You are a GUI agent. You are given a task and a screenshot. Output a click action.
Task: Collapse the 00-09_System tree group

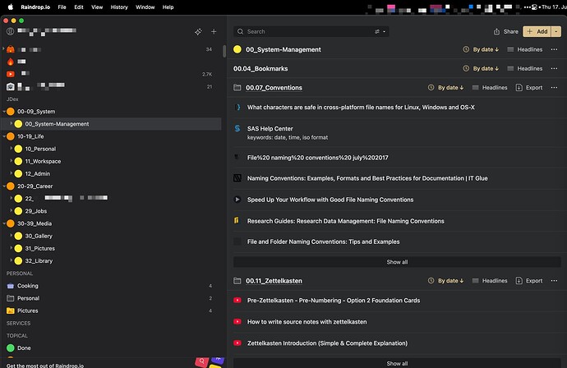4,112
